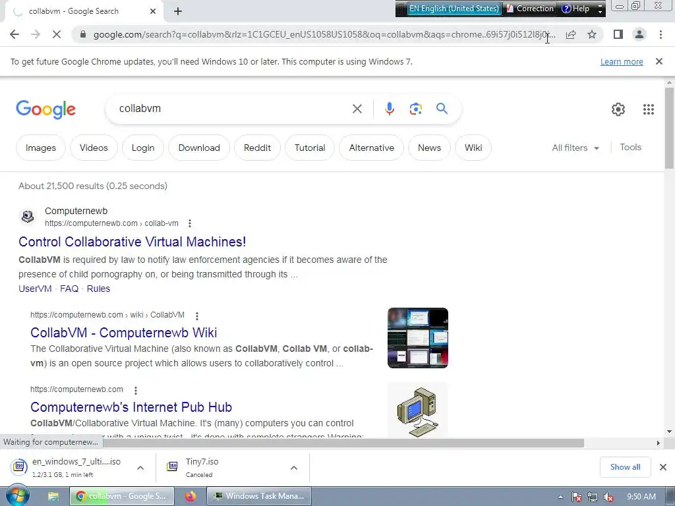Screen dimensions: 675x506
Task: Open more options for Computernewb collab-vm result
Action: [x=189, y=223]
